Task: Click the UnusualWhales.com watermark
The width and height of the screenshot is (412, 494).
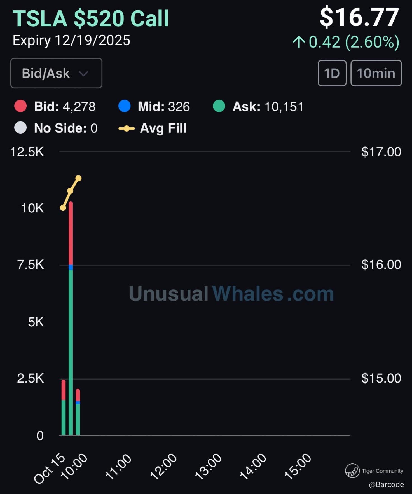Action: pyautogui.click(x=231, y=294)
